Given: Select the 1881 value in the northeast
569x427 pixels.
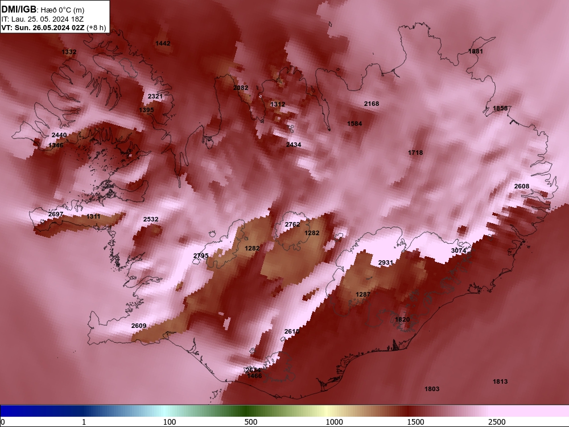Looking at the screenshot, I should (x=475, y=51).
